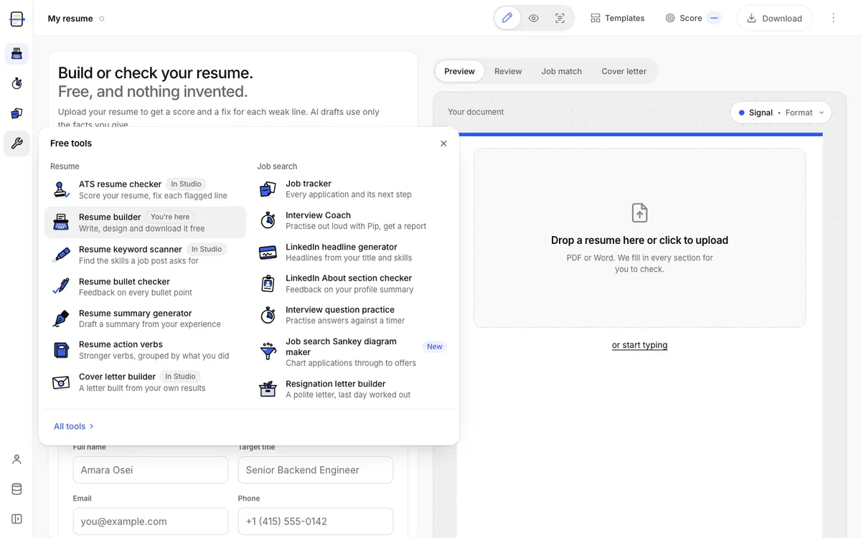Image resolution: width=861 pixels, height=538 pixels.
Task: Click the LinkedIn About section checker icon
Action: pyautogui.click(x=268, y=283)
